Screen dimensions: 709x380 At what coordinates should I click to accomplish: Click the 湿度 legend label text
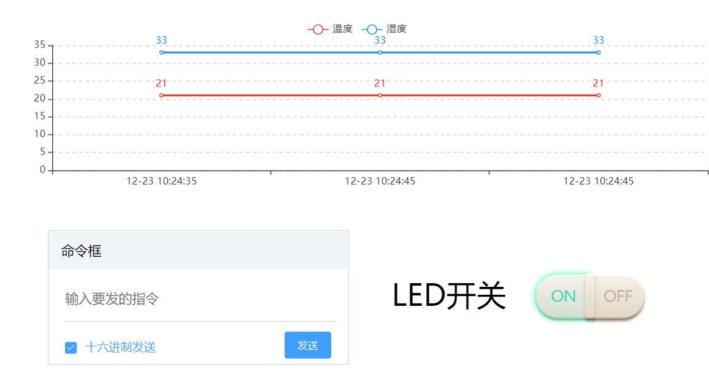pyautogui.click(x=396, y=29)
